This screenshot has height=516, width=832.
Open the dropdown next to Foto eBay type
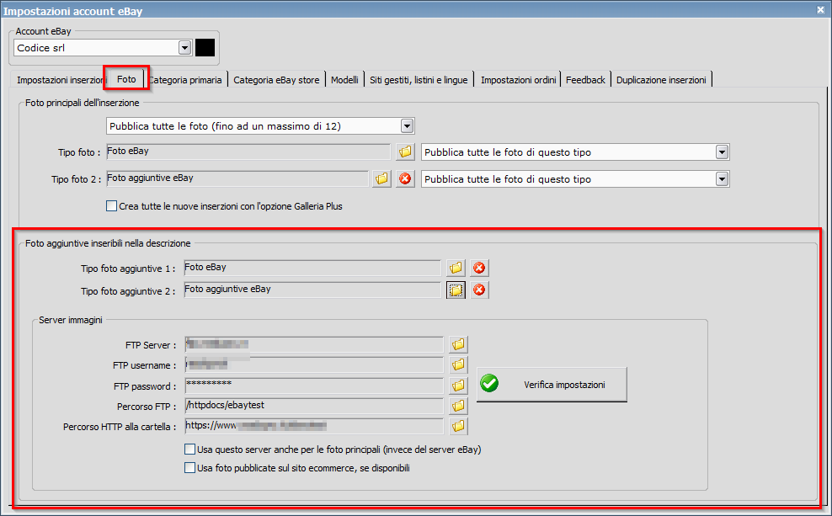(722, 152)
